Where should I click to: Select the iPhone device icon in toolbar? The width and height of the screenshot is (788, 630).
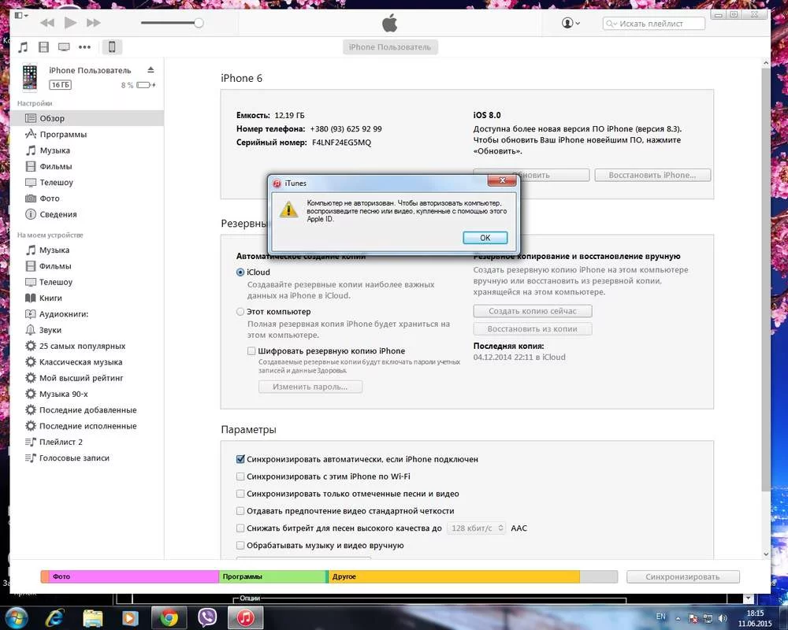point(112,47)
